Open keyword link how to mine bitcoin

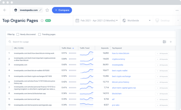pyautogui.click(x=120, y=53)
